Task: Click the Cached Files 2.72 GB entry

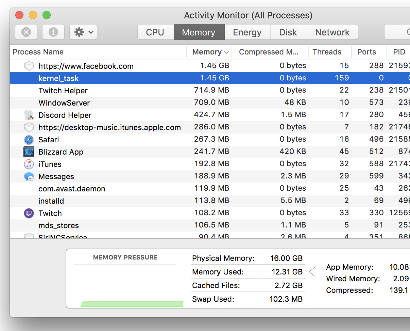Action: (247, 286)
